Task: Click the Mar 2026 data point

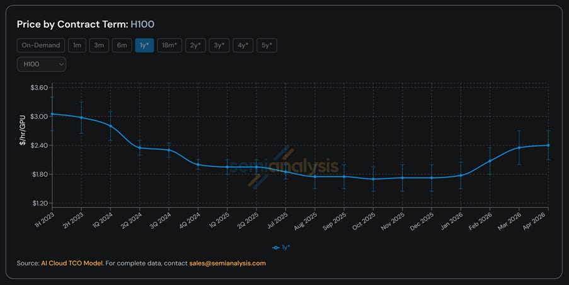Action: pos(519,148)
